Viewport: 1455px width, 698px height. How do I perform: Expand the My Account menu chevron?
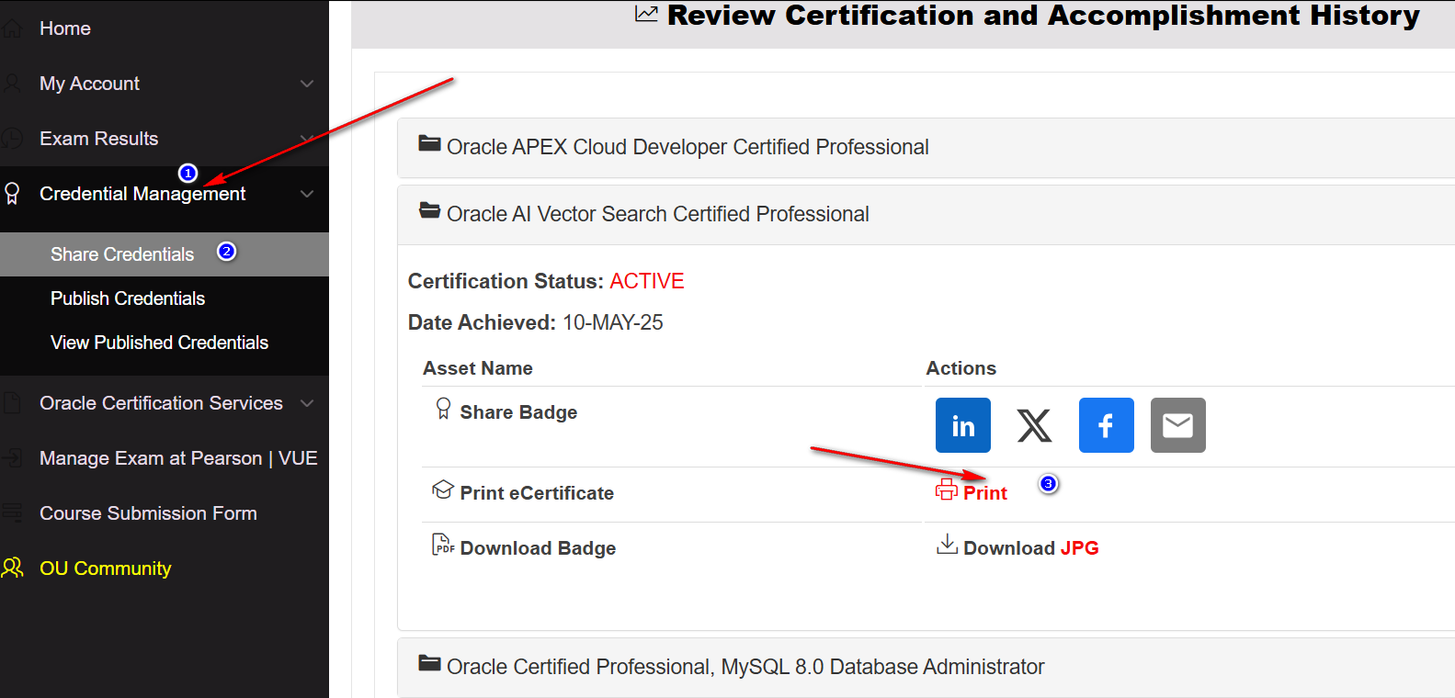307,84
